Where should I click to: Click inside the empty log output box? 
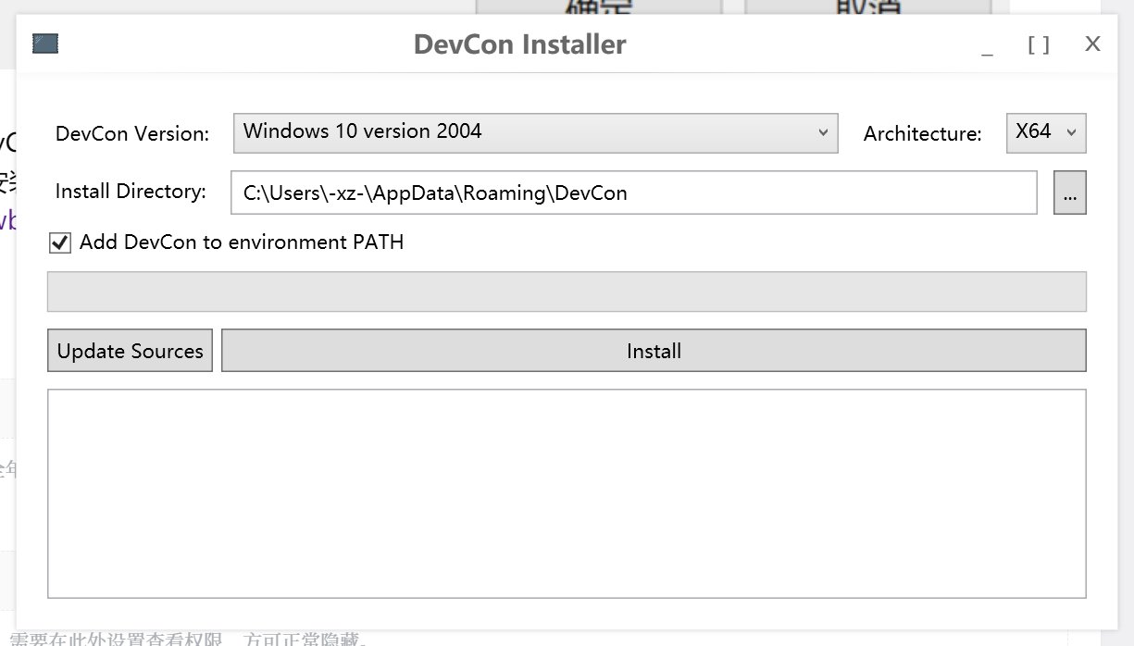(x=566, y=493)
